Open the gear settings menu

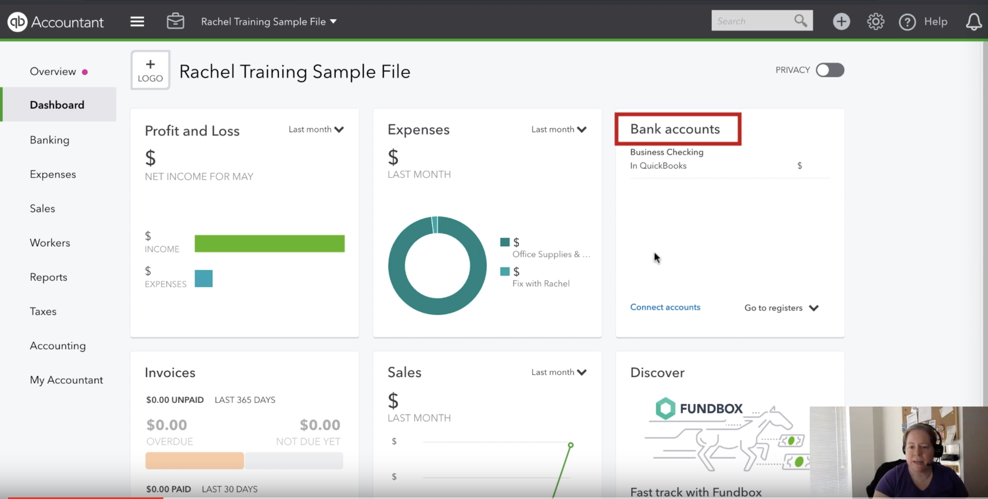point(875,21)
